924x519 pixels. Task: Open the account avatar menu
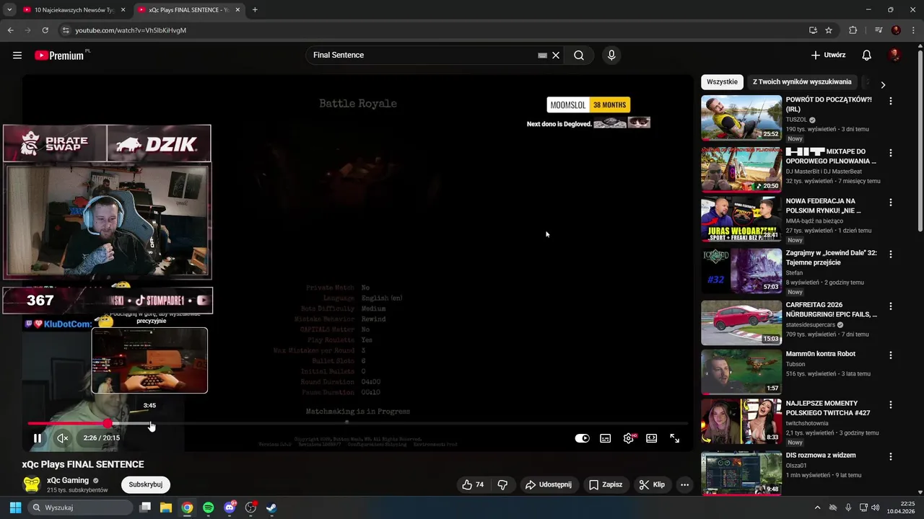[894, 56]
